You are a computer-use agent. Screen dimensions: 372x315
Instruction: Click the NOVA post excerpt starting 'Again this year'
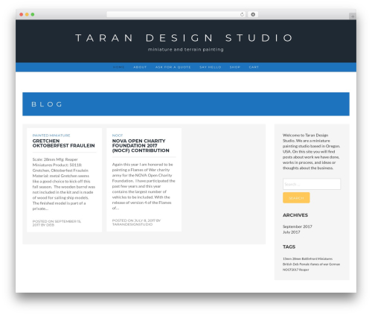coord(144,186)
